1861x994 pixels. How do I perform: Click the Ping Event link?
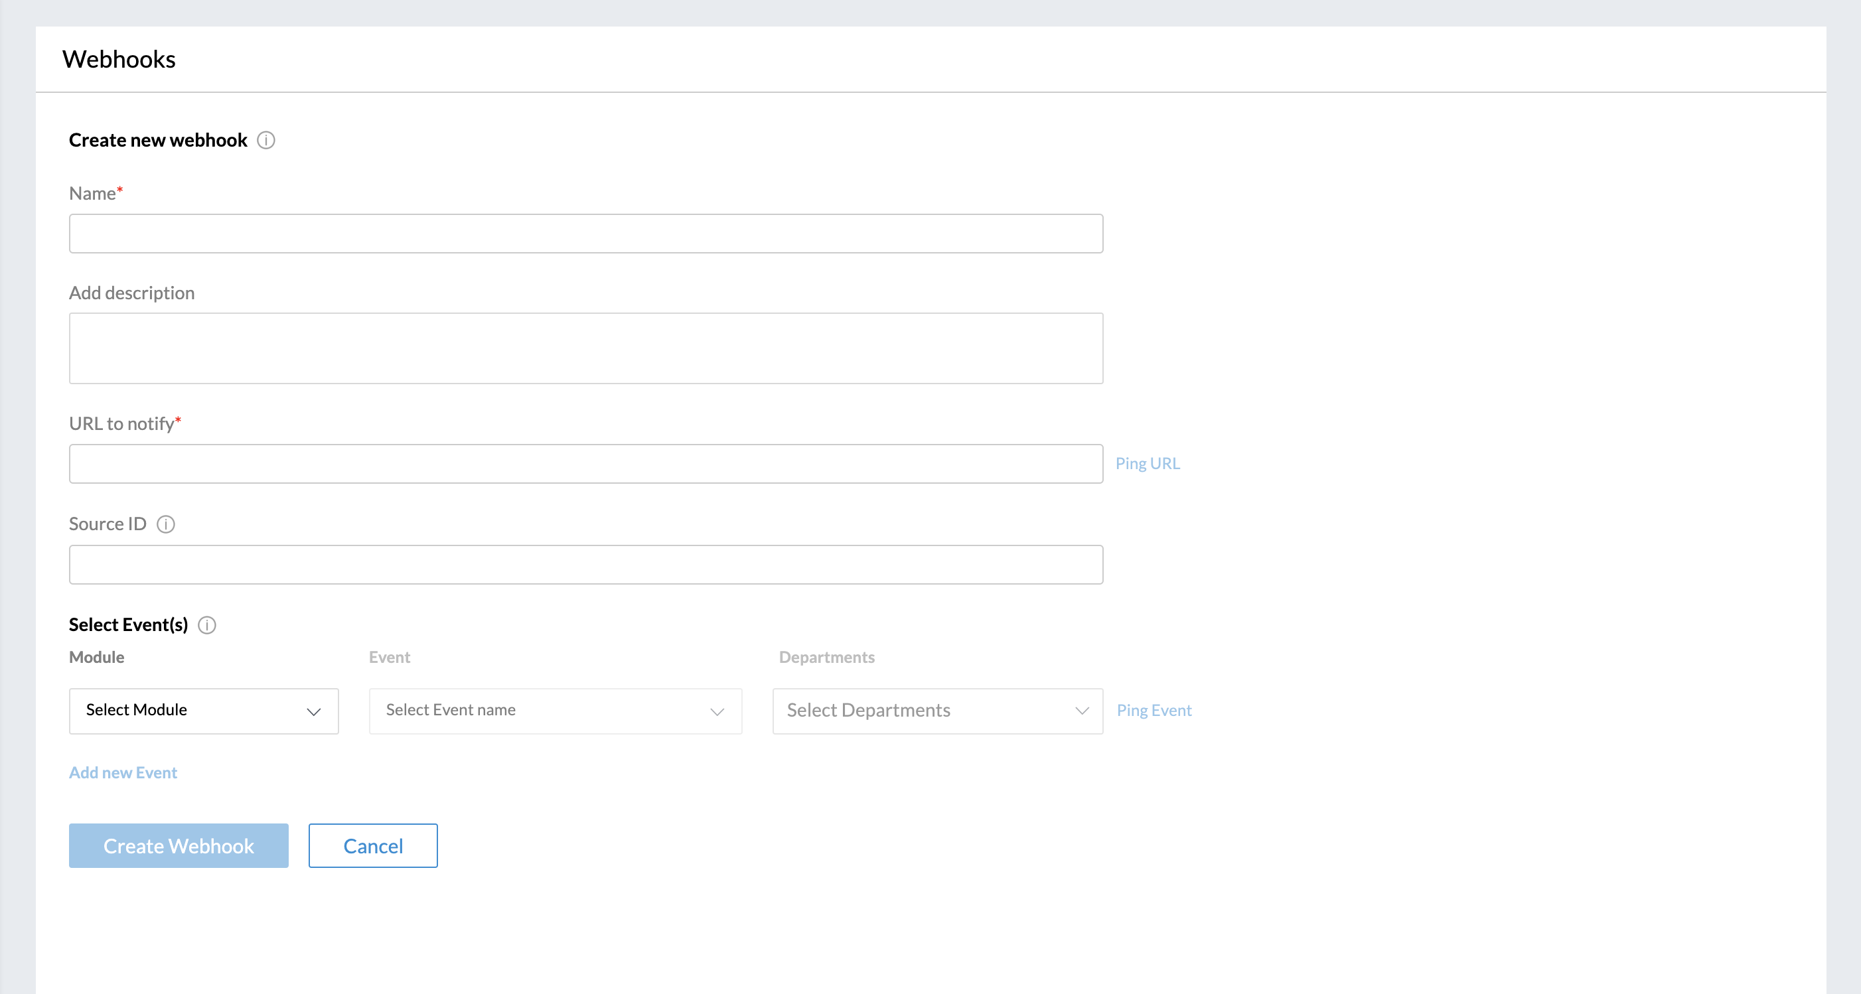(x=1154, y=711)
